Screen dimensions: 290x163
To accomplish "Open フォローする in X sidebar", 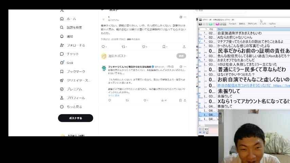I will coord(73,45).
